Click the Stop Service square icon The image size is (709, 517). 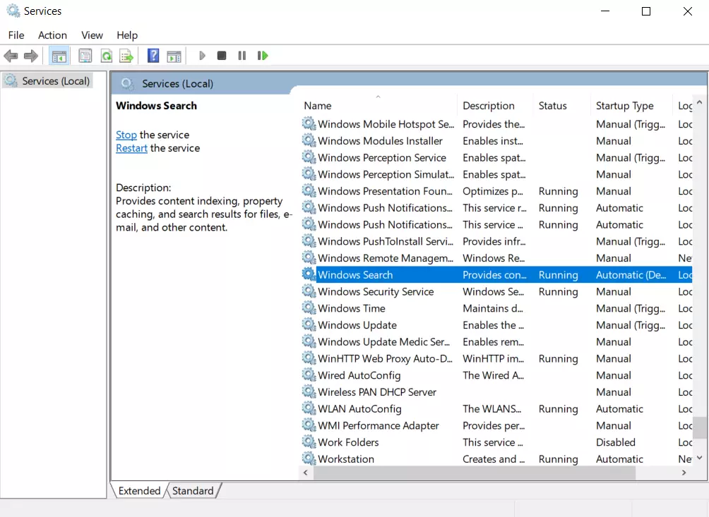click(222, 56)
